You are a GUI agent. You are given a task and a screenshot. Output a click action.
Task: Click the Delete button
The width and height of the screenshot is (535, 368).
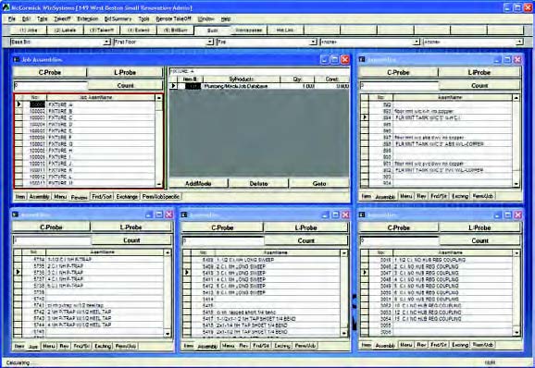coord(258,183)
